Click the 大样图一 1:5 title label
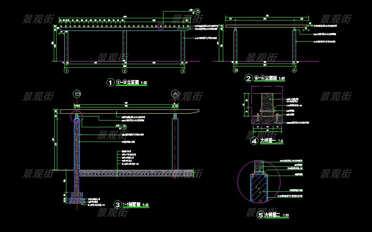Screen dimensions: 372x232 (271, 142)
